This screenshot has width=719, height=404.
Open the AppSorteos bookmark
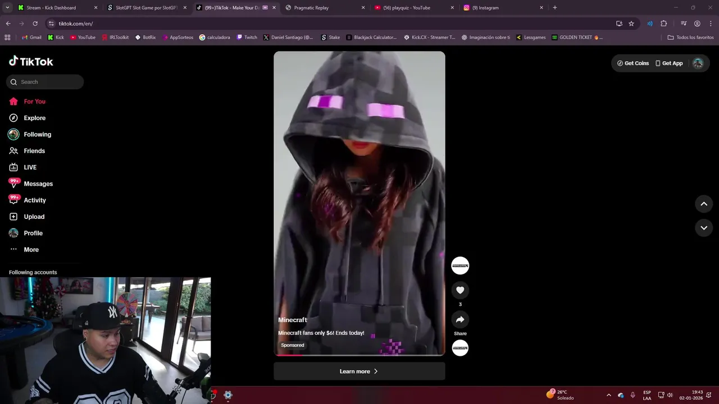pyautogui.click(x=178, y=38)
